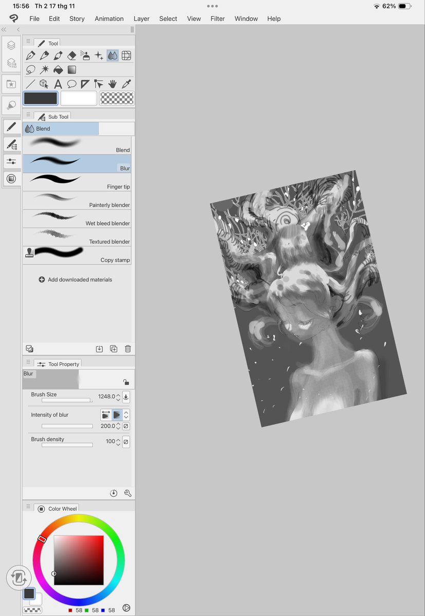Select the Text tool
Image resolution: width=425 pixels, height=616 pixels.
click(58, 84)
